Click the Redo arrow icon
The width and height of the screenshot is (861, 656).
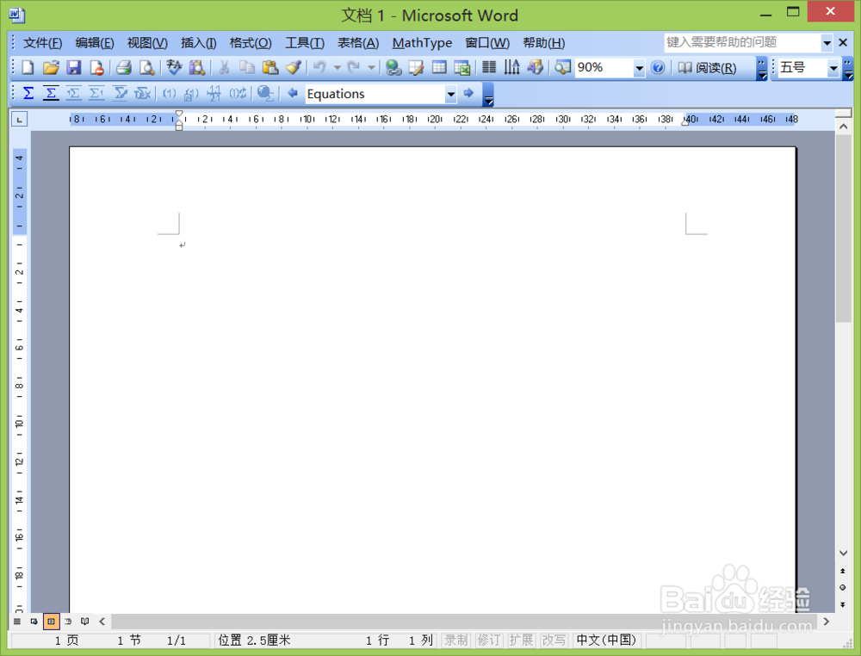[x=354, y=67]
